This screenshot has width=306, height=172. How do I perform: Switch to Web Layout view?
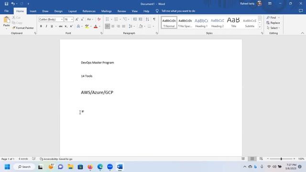(x=261, y=159)
